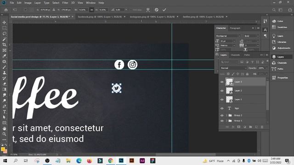
Task: Add layer style fx icon
Action: tap(233, 127)
